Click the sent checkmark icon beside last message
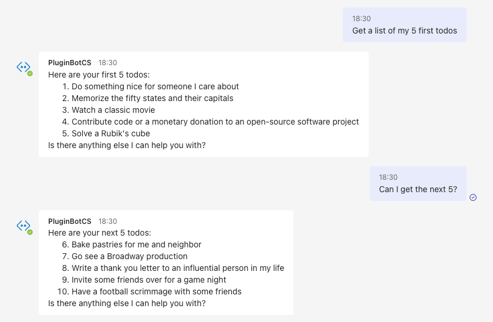Viewport: 493px width, 322px height. click(x=473, y=197)
